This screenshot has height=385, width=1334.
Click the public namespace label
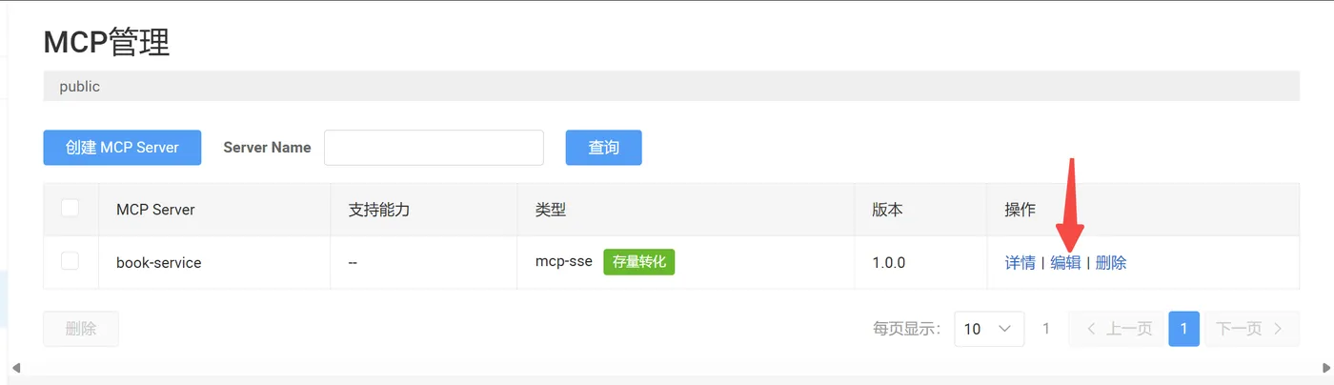tap(79, 86)
